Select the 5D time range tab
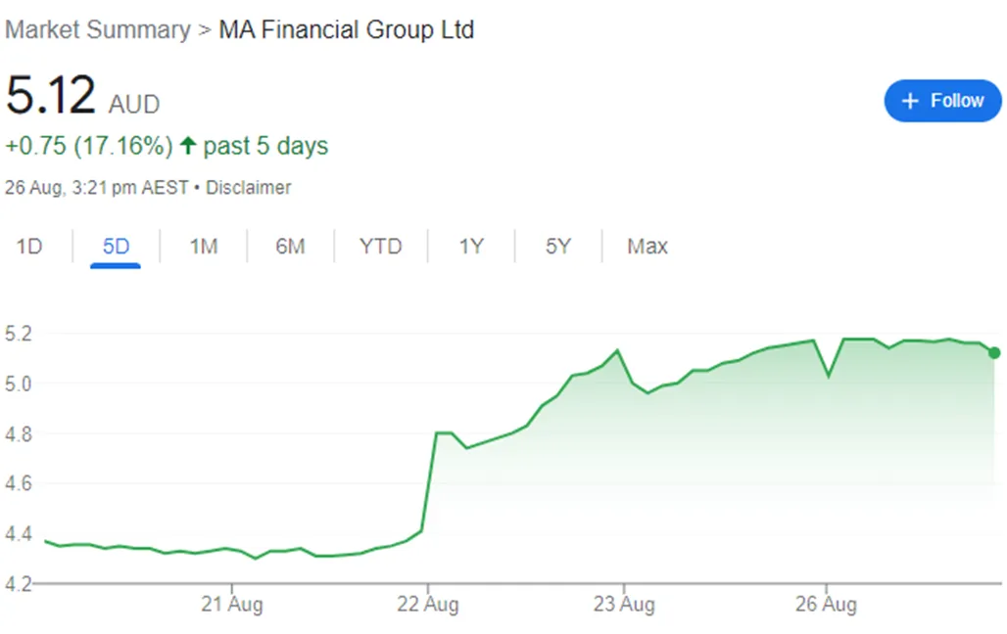The image size is (1007, 634). coord(116,247)
